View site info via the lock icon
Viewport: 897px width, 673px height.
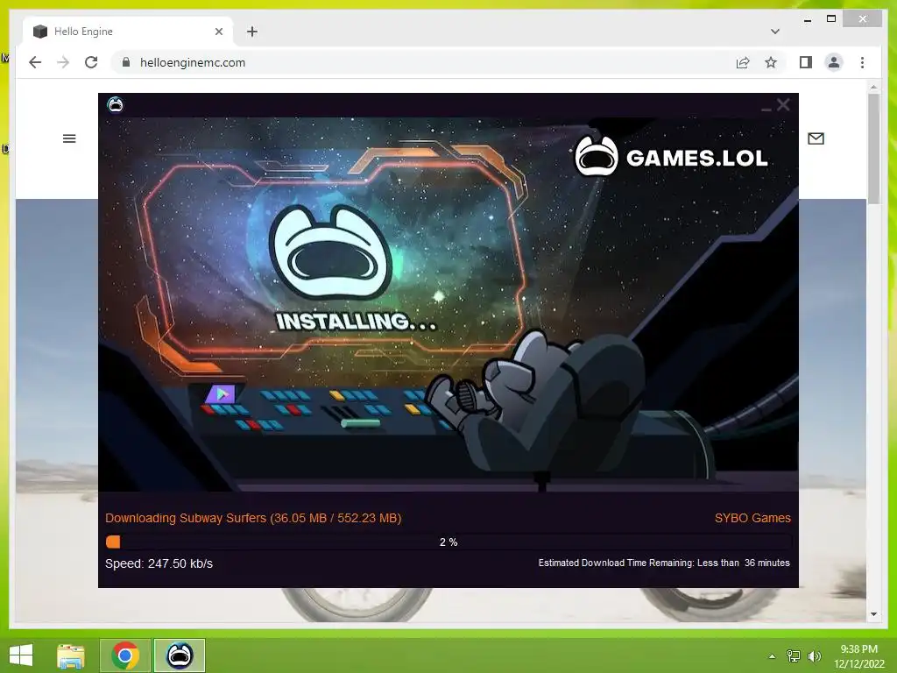coord(126,62)
